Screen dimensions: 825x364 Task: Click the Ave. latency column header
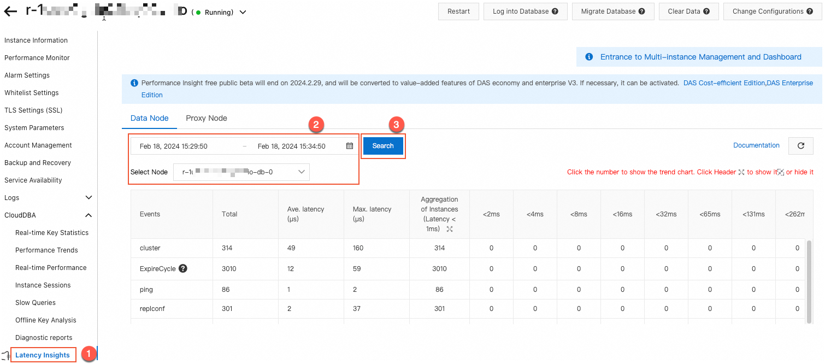click(x=311, y=214)
